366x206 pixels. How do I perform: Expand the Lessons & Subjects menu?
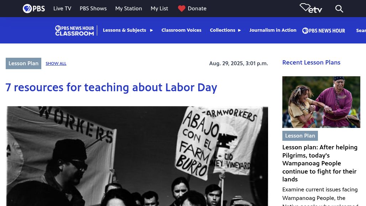point(128,30)
